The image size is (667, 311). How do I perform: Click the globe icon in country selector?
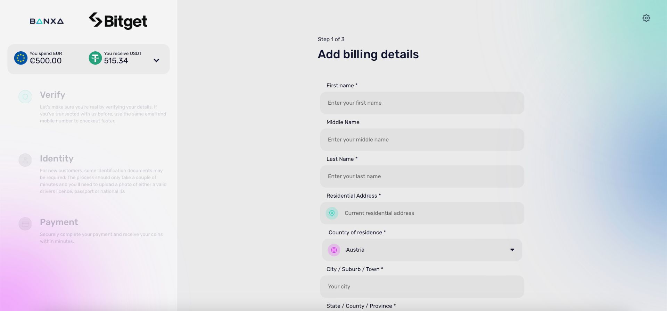click(334, 250)
